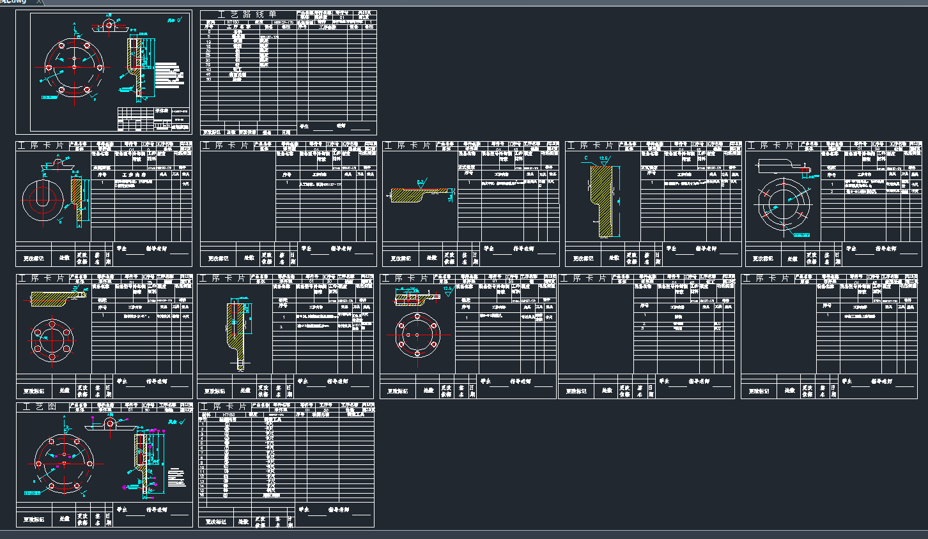Image resolution: width=928 pixels, height=539 pixels.
Task: Click the 12.5 roughness symbol beside label C
Action: click(603, 158)
